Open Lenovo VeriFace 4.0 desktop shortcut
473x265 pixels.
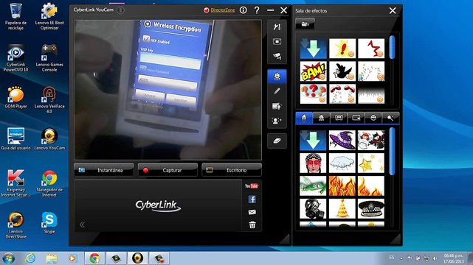tap(49, 100)
